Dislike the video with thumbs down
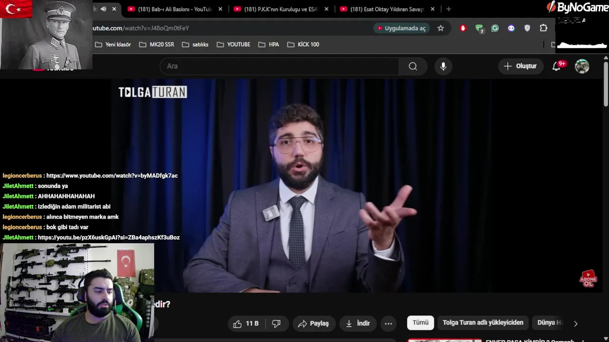This screenshot has height=342, width=609. coord(276,323)
